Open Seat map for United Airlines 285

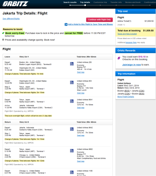(81, 72)
